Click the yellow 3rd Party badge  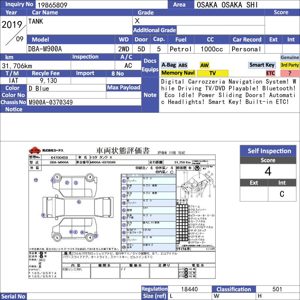point(289,65)
